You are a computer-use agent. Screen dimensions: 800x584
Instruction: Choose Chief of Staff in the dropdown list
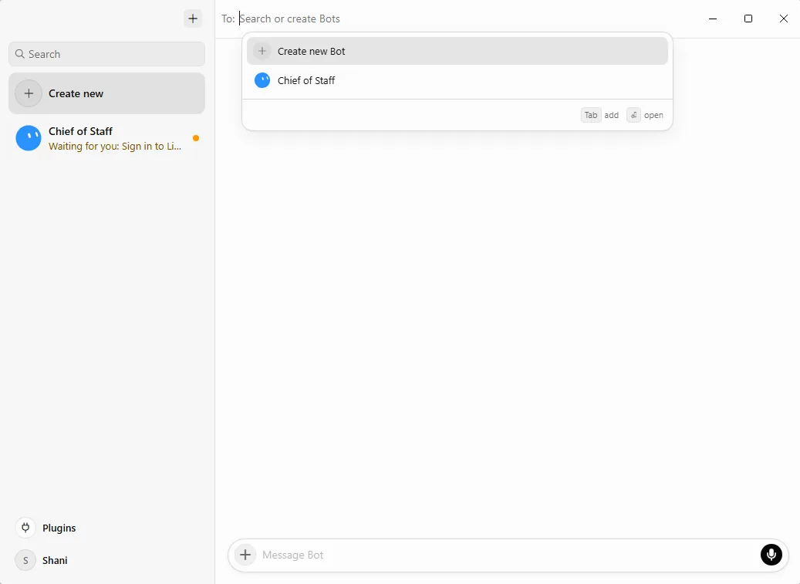click(x=457, y=80)
